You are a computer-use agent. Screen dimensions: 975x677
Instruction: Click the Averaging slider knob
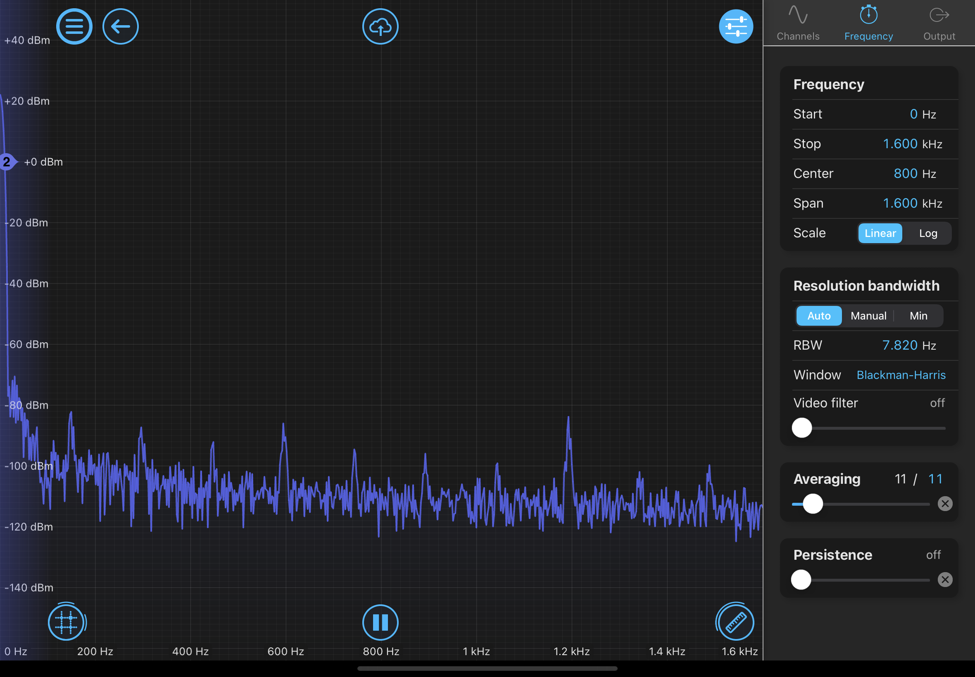point(813,504)
